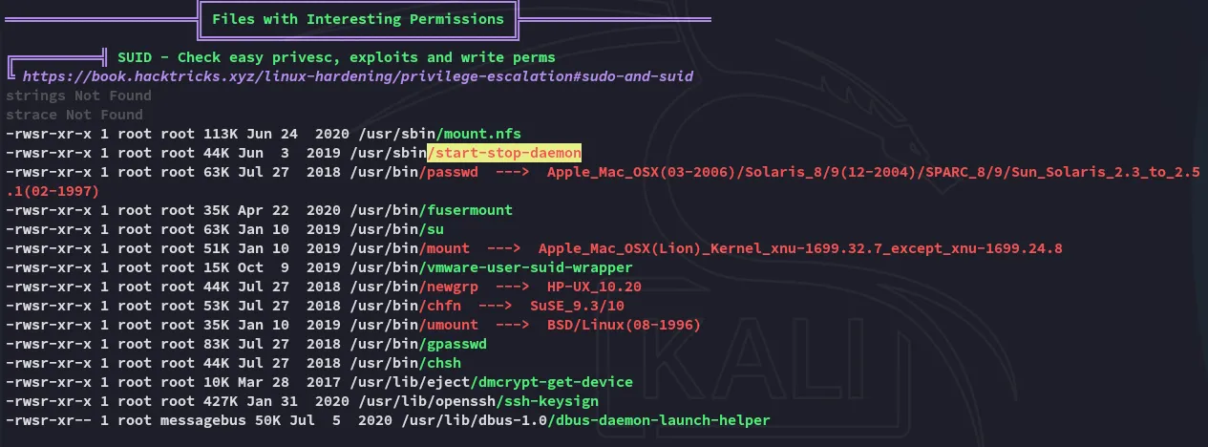1208x447 pixels.
Task: Click the Files with Interesting Permissions header
Action: click(x=359, y=19)
